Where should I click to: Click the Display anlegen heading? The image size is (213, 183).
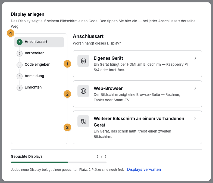[27, 14]
